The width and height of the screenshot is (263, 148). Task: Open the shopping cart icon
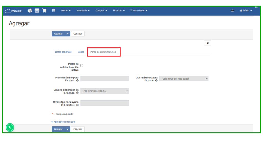tap(44, 11)
